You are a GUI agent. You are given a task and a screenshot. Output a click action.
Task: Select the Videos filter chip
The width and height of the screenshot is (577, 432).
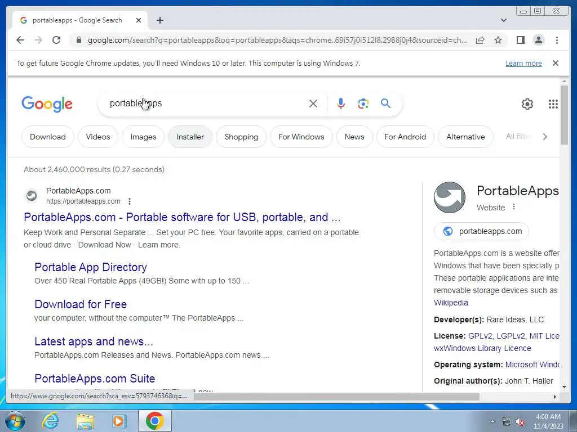click(x=98, y=137)
